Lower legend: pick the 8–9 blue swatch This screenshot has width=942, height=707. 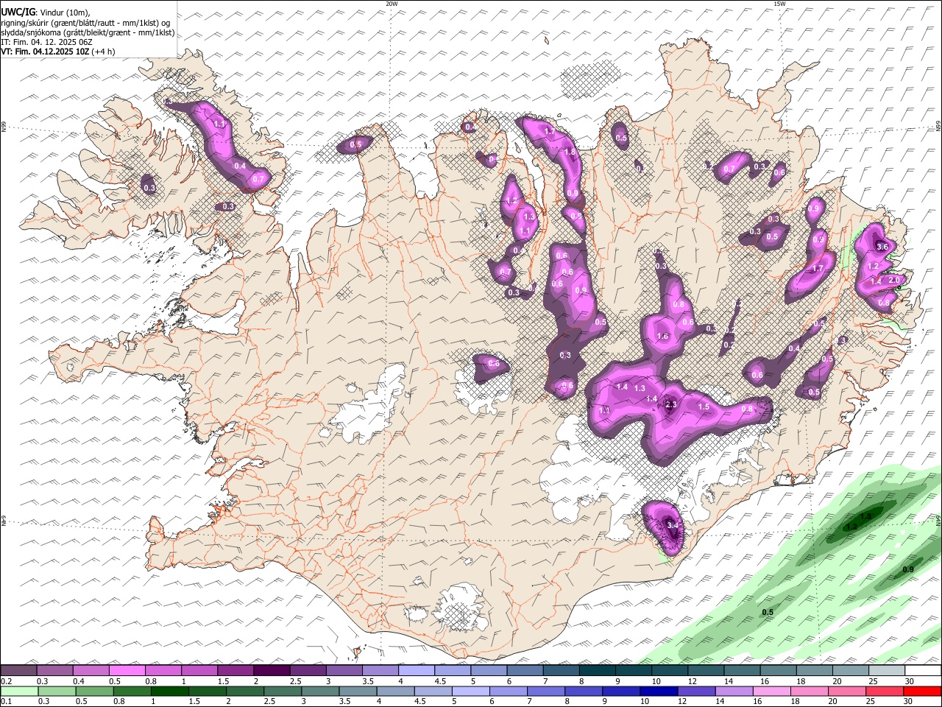(584, 691)
